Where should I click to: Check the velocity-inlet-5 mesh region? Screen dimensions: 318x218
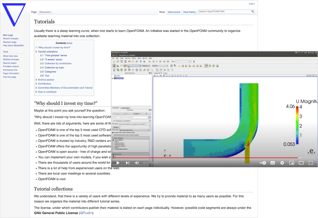tap(113, 143)
